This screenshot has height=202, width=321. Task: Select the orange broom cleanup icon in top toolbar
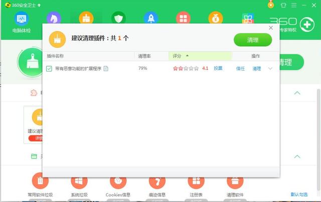pyautogui.click(x=86, y=18)
